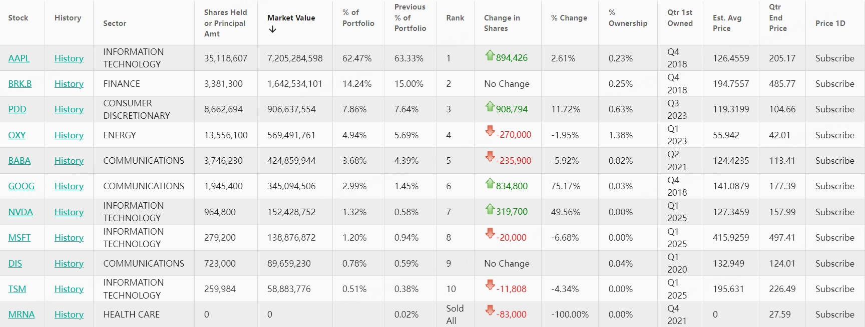Sort by the % Change column header
This screenshot has height=327, width=865.
click(569, 18)
